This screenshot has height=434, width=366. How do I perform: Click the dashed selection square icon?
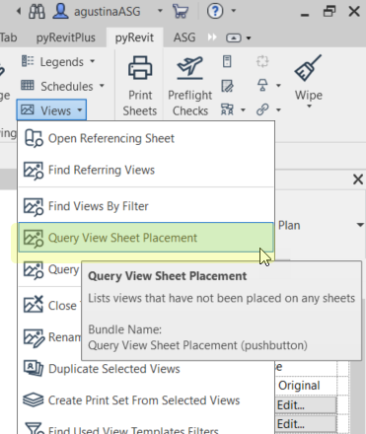pyautogui.click(x=262, y=61)
